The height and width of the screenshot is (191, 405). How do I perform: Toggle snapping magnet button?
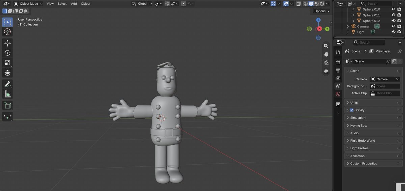tap(167, 4)
